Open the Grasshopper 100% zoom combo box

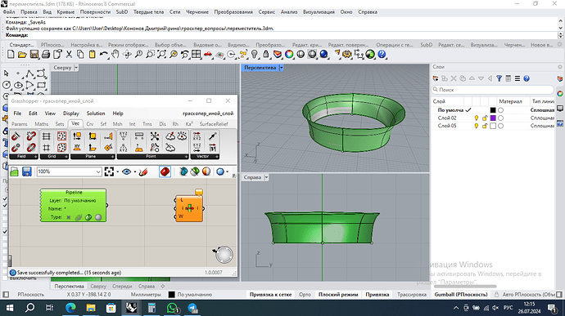point(69,171)
